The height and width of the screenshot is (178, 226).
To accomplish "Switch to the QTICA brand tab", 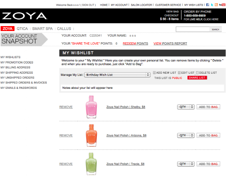I will [22, 29].
